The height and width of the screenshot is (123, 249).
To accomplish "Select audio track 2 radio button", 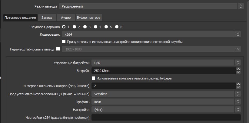I will 74,27.
